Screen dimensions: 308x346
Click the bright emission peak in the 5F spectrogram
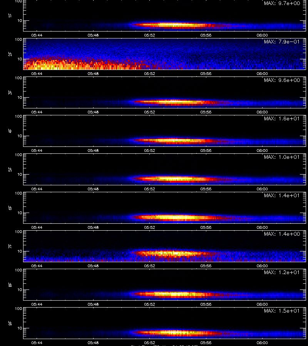[x=174, y=179]
